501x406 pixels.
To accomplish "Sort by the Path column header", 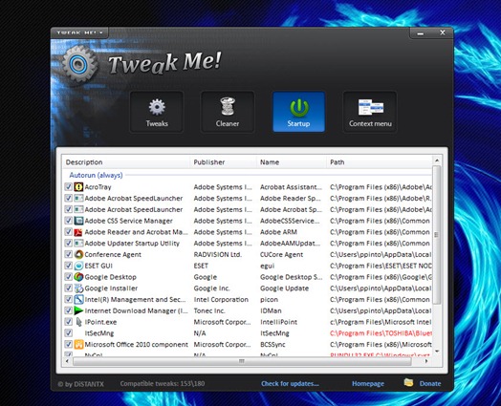I will pos(380,162).
